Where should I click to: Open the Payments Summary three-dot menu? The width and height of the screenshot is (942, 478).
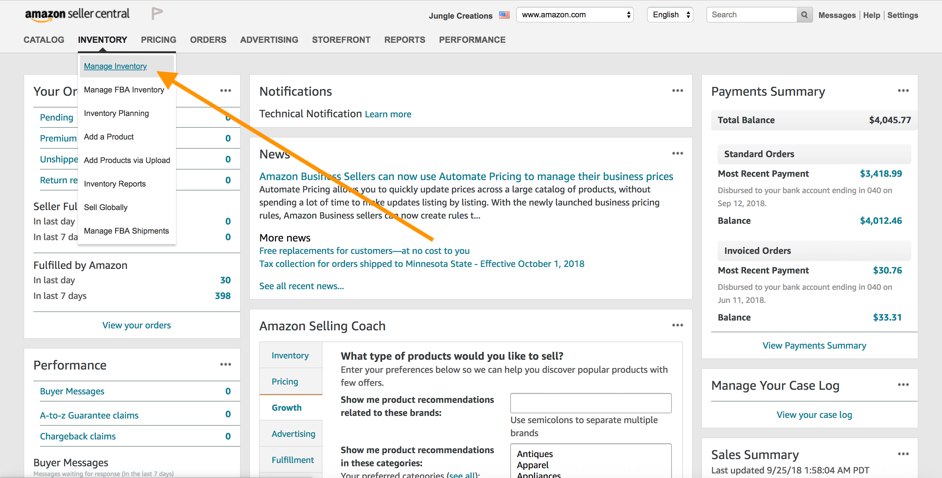(x=903, y=91)
